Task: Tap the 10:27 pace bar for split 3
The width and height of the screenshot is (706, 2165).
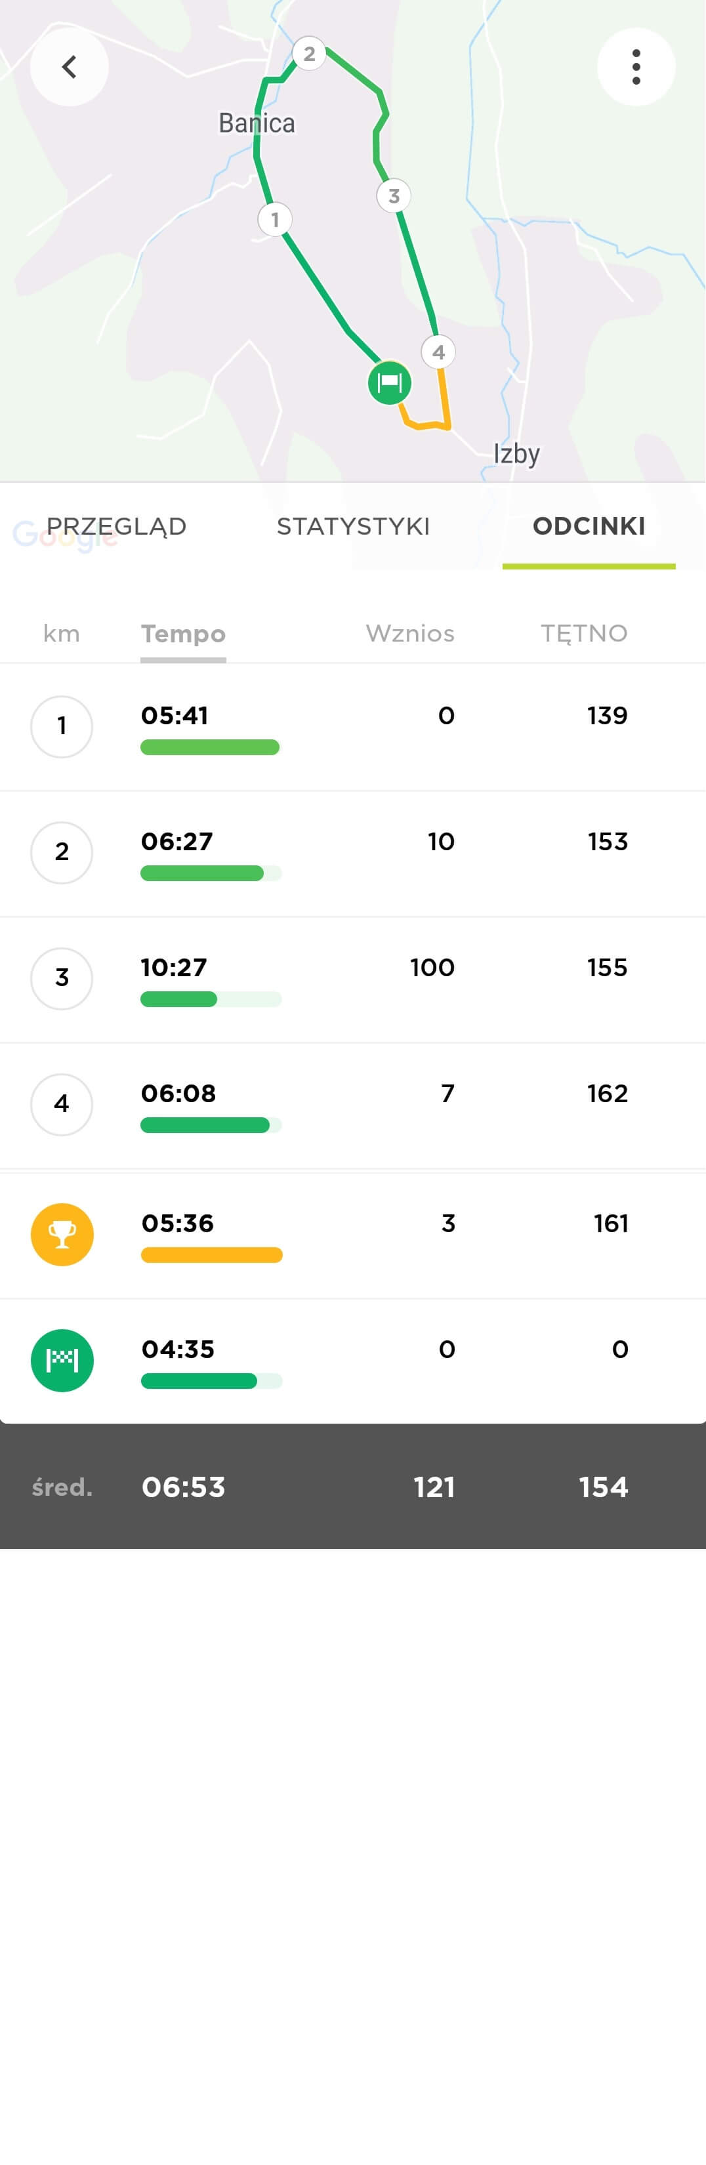Action: coord(211,999)
